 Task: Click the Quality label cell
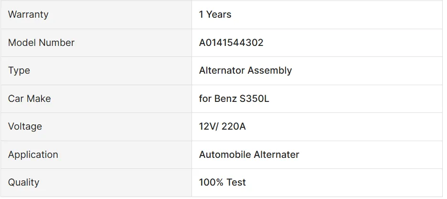pos(23,182)
